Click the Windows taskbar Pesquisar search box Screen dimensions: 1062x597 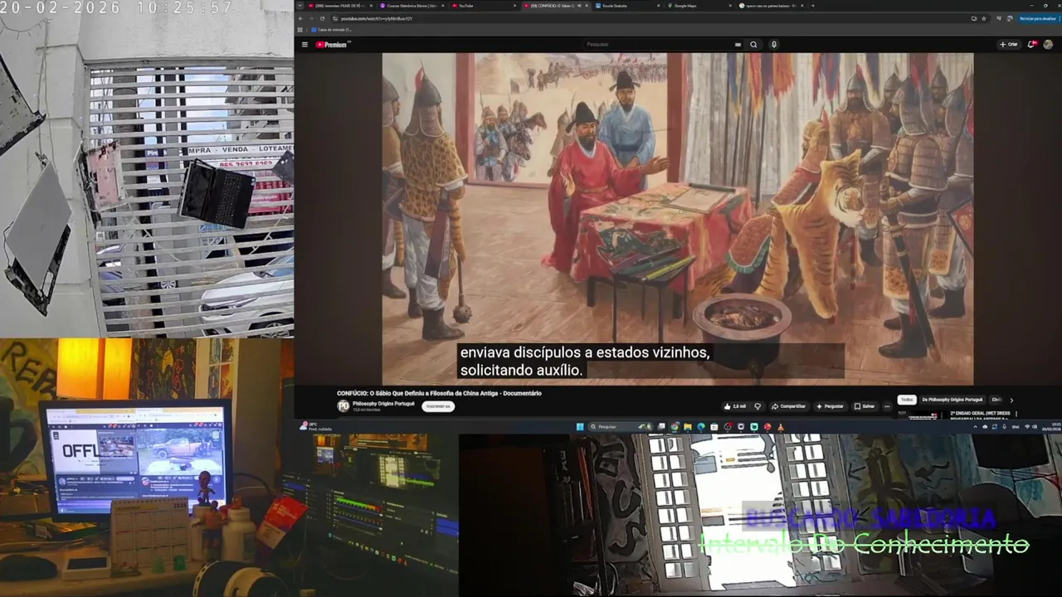(621, 427)
